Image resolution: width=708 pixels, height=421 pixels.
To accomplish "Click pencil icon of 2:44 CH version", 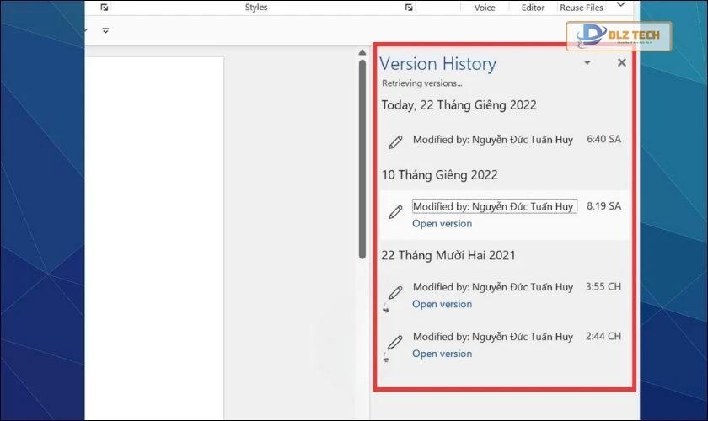I will [x=394, y=343].
